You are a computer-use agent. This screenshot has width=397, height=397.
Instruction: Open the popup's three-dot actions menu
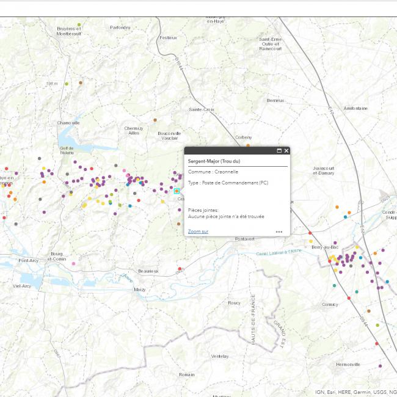279,232
